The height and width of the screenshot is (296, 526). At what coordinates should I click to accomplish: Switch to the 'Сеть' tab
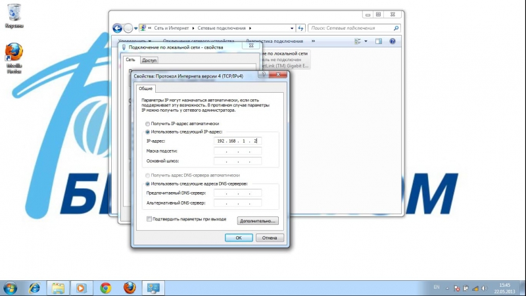130,59
